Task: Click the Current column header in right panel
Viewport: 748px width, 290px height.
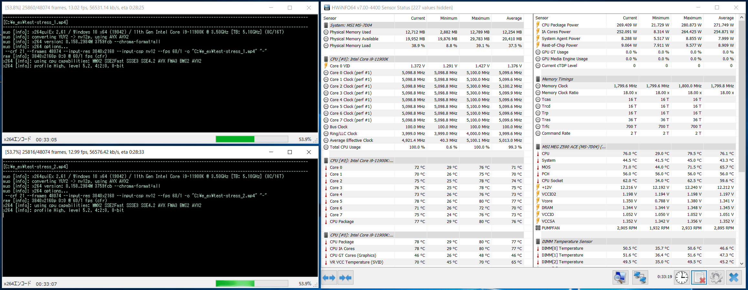Action: click(x=623, y=18)
